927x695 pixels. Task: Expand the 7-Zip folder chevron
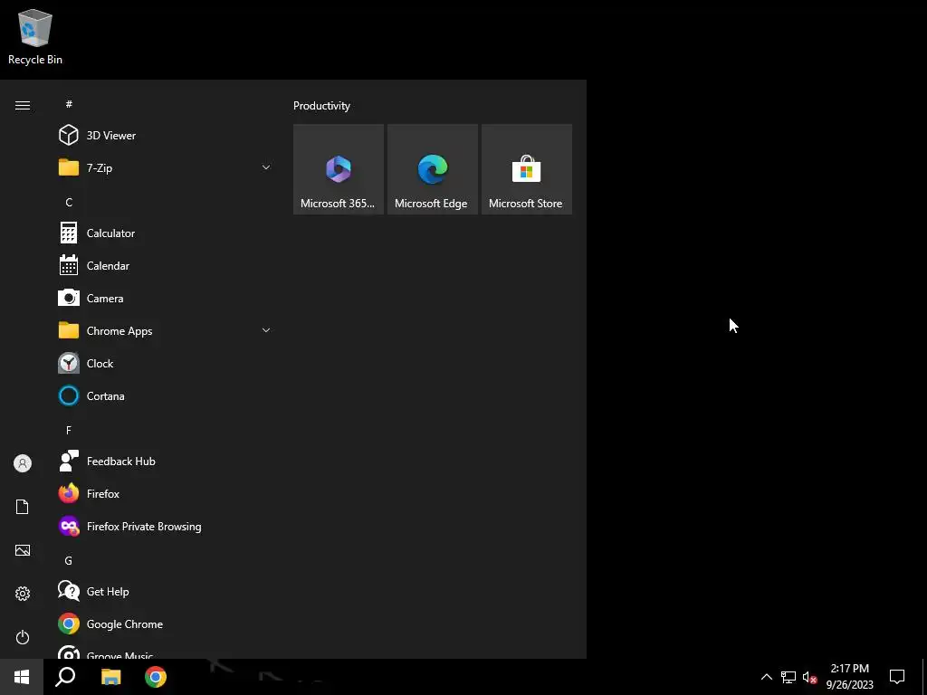point(266,167)
